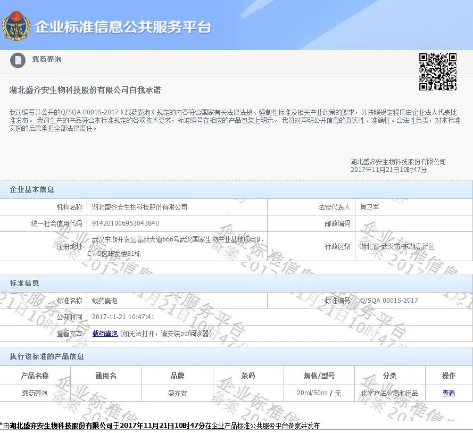This screenshot has height=433, width=473.
Task: Select the 执行该标准的产品信息 section header
Action: [x=47, y=356]
